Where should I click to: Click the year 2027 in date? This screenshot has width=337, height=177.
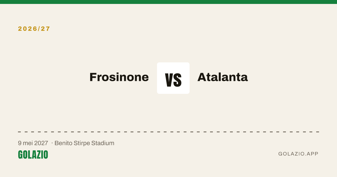tap(41, 143)
